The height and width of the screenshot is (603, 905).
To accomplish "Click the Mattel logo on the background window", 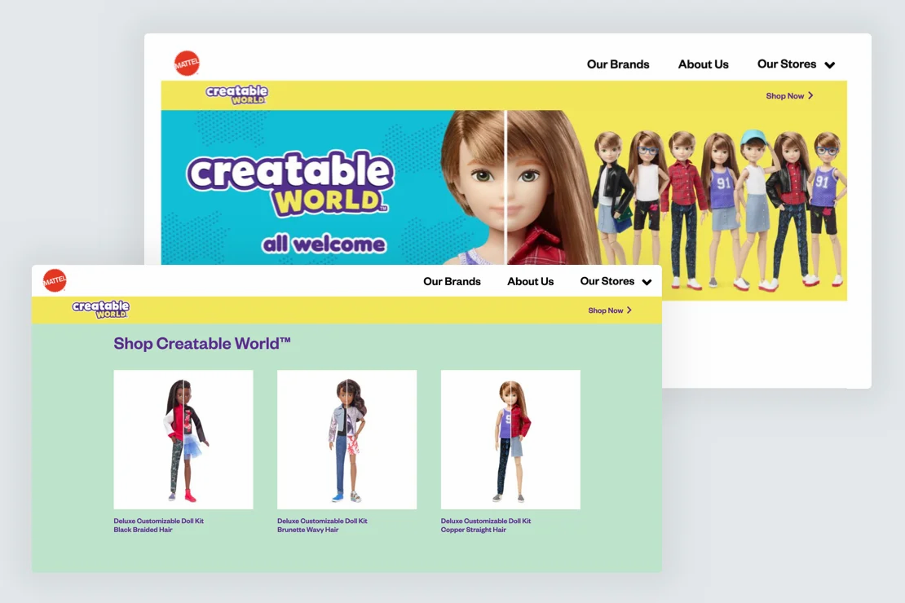I will tap(187, 63).
